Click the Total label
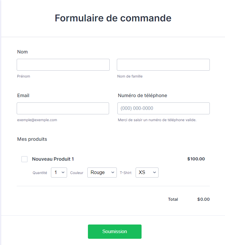The image size is (225, 245). (173, 199)
